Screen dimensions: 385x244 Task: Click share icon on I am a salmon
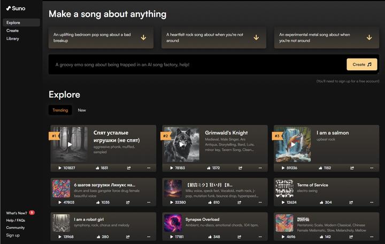pyautogui.click(x=352, y=168)
